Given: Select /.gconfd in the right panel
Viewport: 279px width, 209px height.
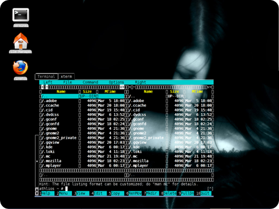Looking at the screenshot, I should (x=170, y=124).
